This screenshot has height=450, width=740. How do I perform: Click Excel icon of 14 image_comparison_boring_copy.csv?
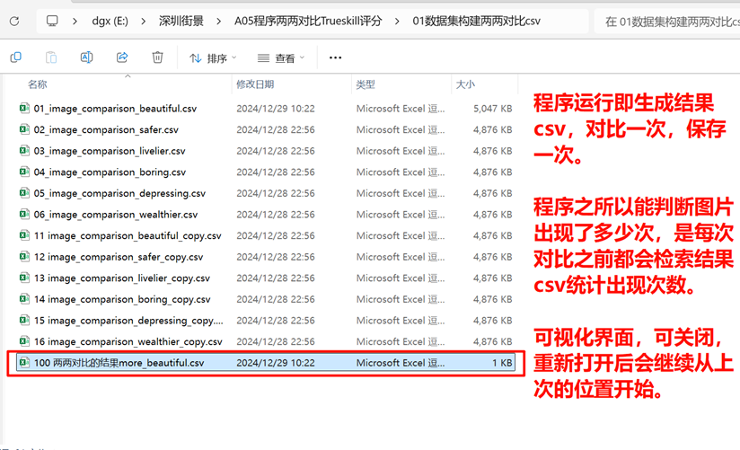click(24, 299)
